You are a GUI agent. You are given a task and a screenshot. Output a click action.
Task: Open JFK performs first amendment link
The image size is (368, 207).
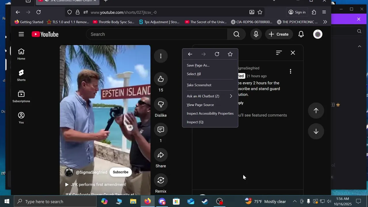95,185
